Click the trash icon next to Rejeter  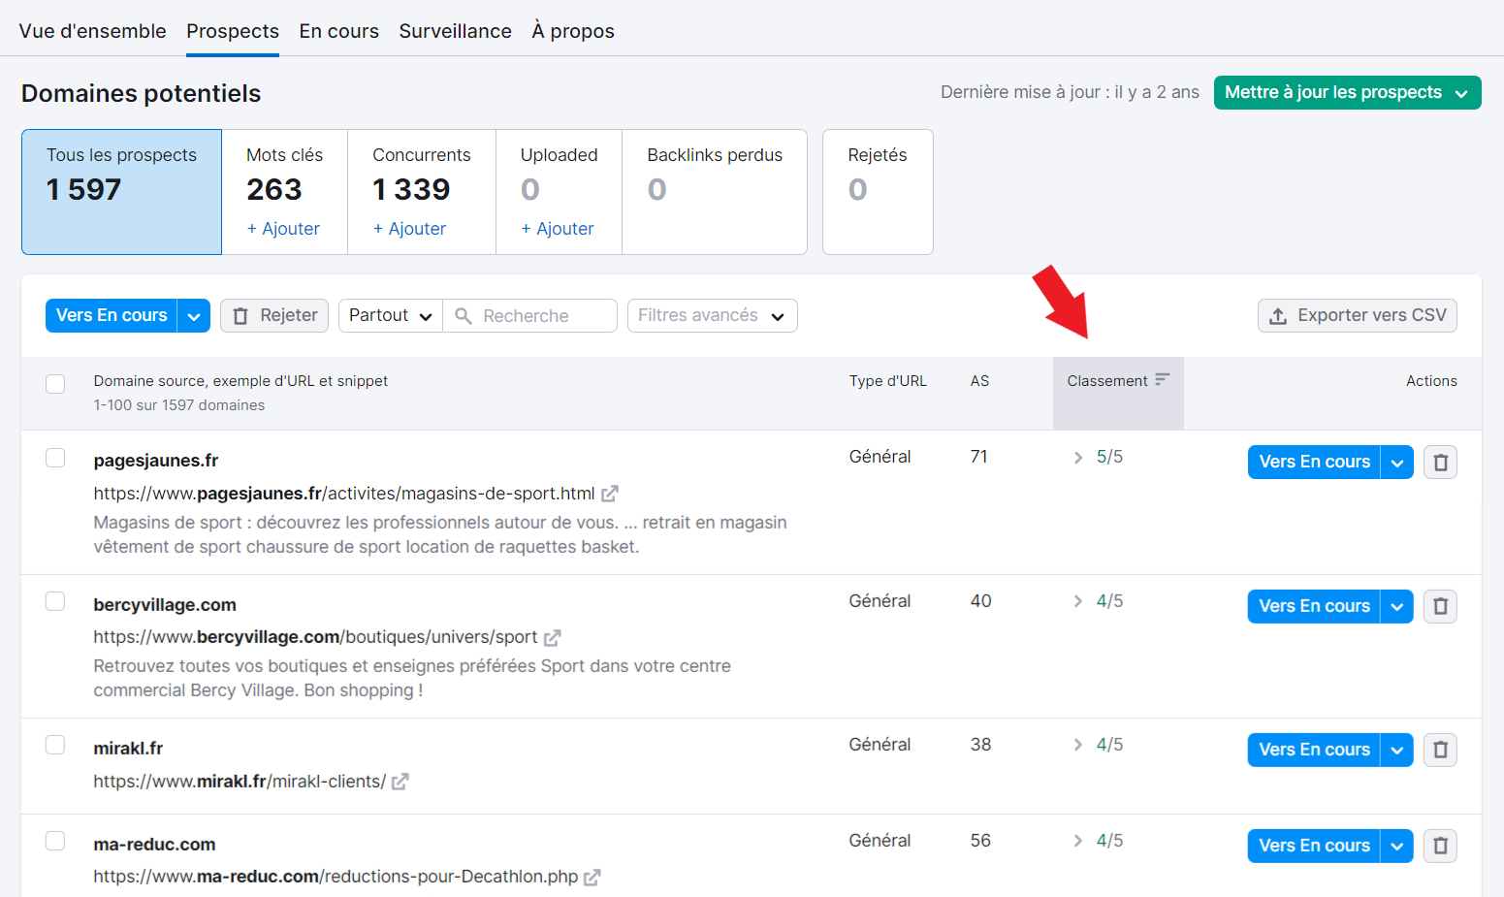coord(238,315)
